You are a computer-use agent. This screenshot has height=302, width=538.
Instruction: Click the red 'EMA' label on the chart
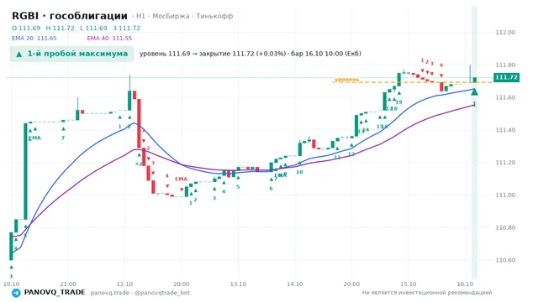pyautogui.click(x=182, y=179)
